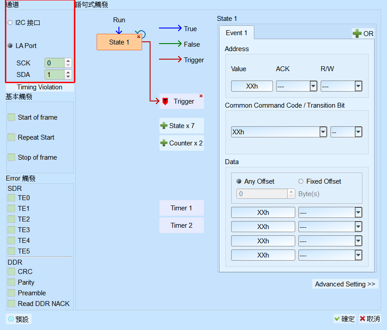
Task: Click the fourth Data XXh value field
Action: pos(263,255)
